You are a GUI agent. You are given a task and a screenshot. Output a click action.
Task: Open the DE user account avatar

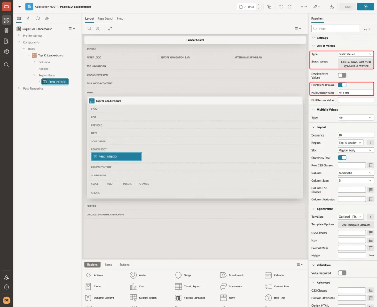tap(7, 300)
